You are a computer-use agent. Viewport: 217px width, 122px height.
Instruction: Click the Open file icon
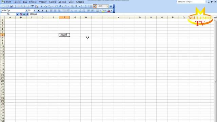click(x=7, y=6)
